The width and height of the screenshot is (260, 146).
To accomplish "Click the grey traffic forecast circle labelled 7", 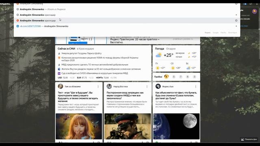I will [180, 77].
